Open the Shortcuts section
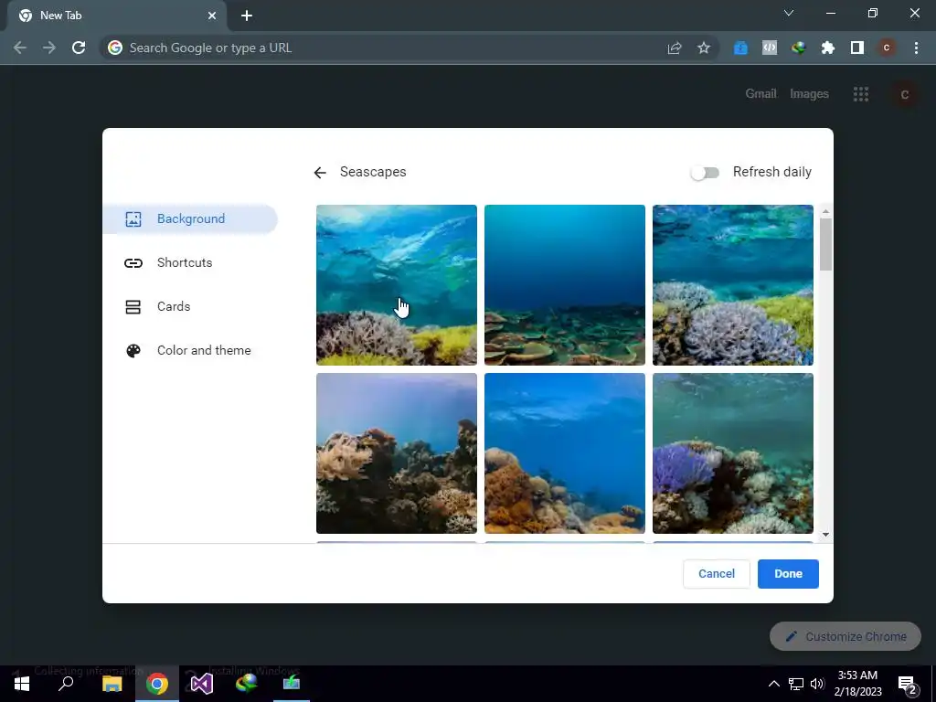This screenshot has width=936, height=702. point(185,262)
